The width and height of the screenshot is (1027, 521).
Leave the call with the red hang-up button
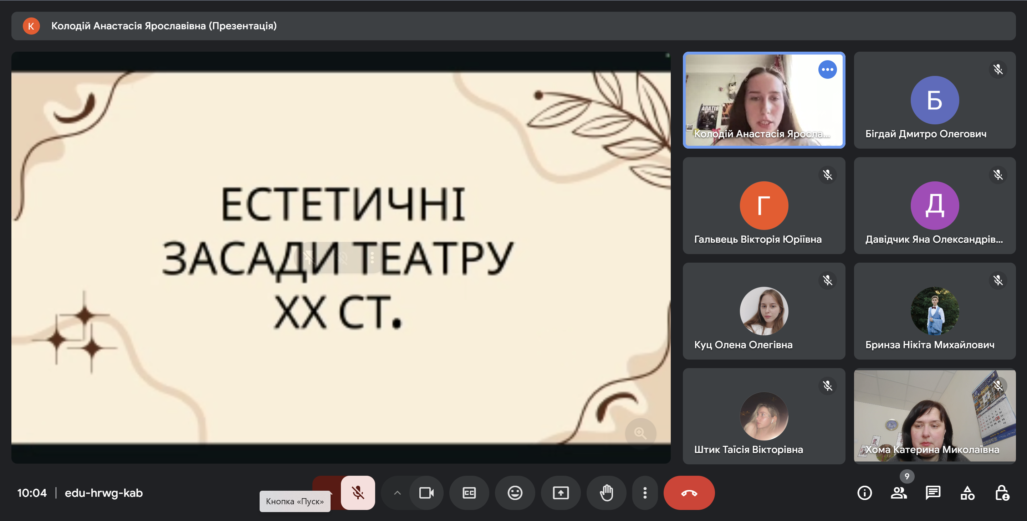pos(689,493)
